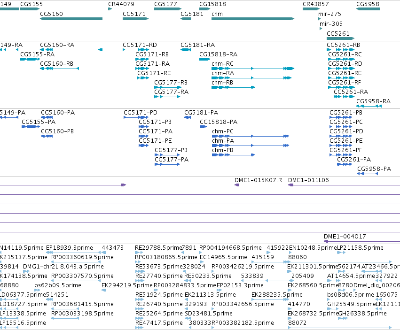Click the CG5155-RA transcript label
Viewport: 400px width, 330px height.
tap(37, 54)
